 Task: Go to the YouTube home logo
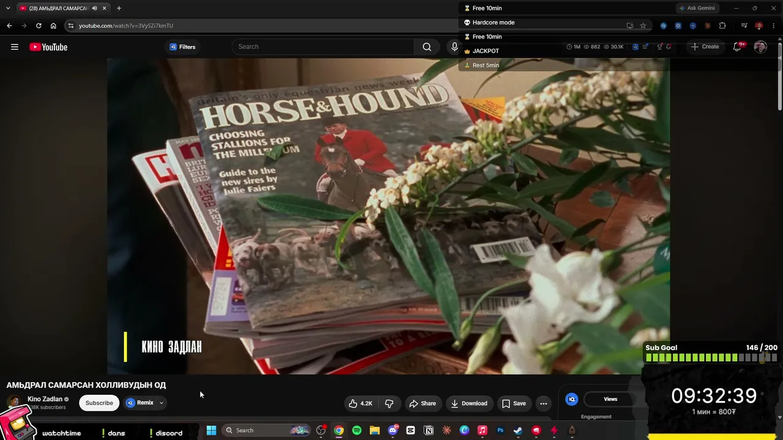point(48,47)
